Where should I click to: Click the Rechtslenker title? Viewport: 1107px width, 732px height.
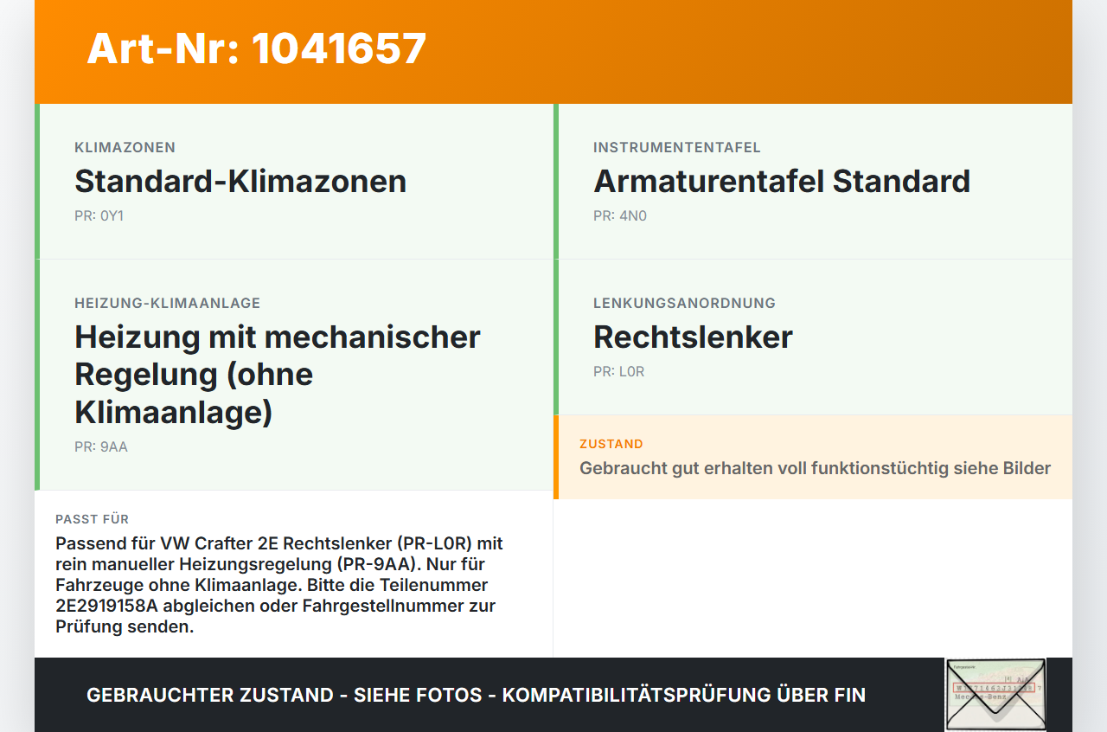[693, 337]
